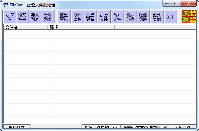The image size is (199, 131).
Task: Minimize the FileBat window
Action: click(x=167, y=4)
